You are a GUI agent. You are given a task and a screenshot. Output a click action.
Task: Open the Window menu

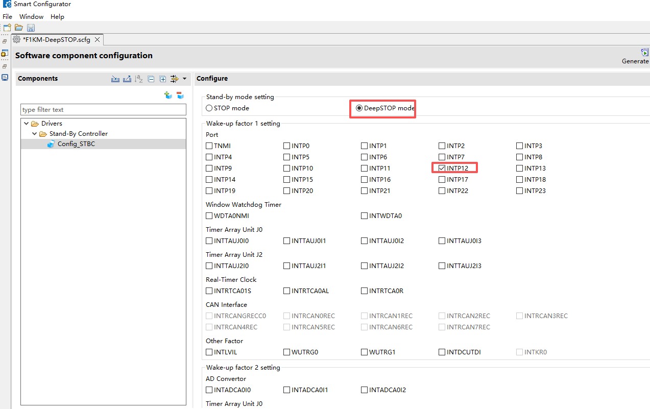pyautogui.click(x=31, y=17)
